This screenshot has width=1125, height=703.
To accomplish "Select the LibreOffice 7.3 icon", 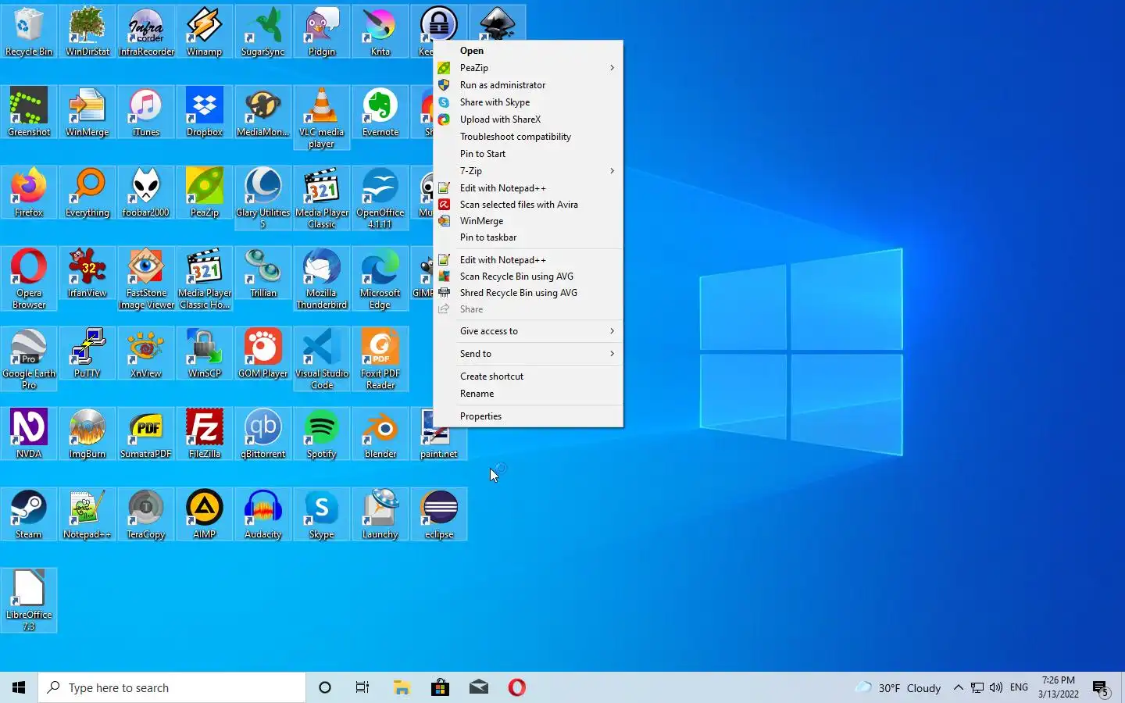I will coord(29,601).
